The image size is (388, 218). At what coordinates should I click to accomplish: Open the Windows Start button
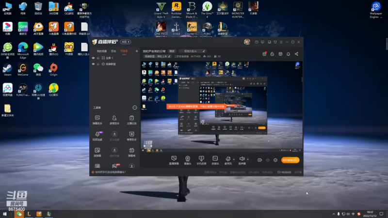click(x=5, y=214)
